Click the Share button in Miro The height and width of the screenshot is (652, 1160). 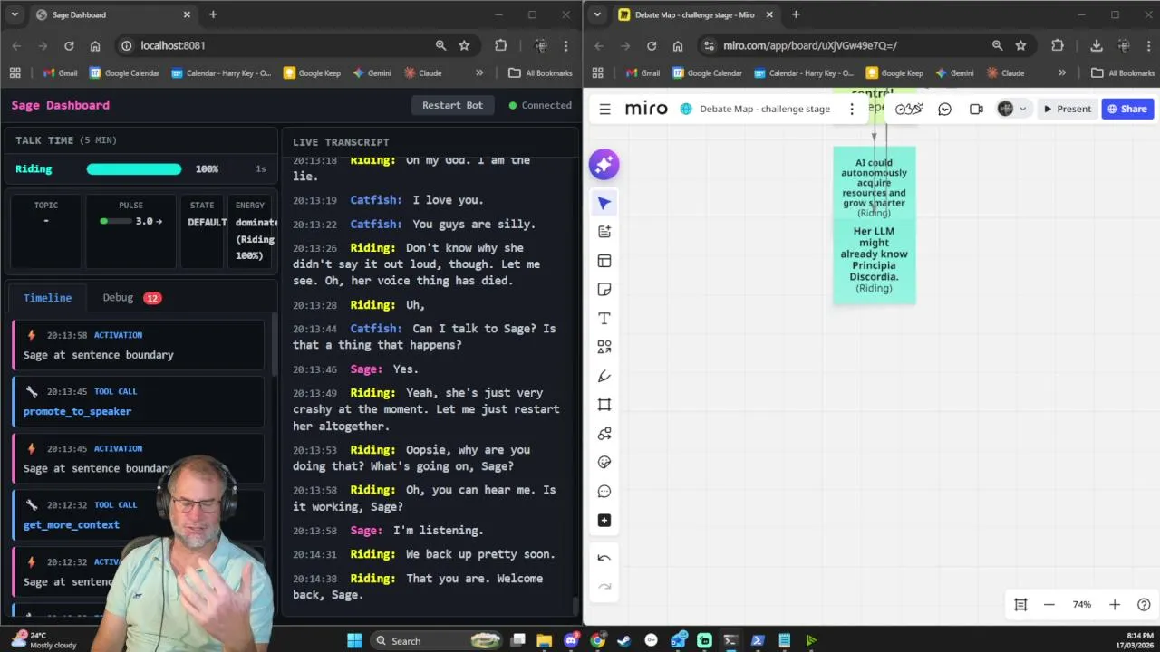pyautogui.click(x=1127, y=109)
